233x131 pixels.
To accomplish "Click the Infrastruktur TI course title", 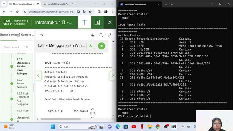I will click(x=54, y=23).
